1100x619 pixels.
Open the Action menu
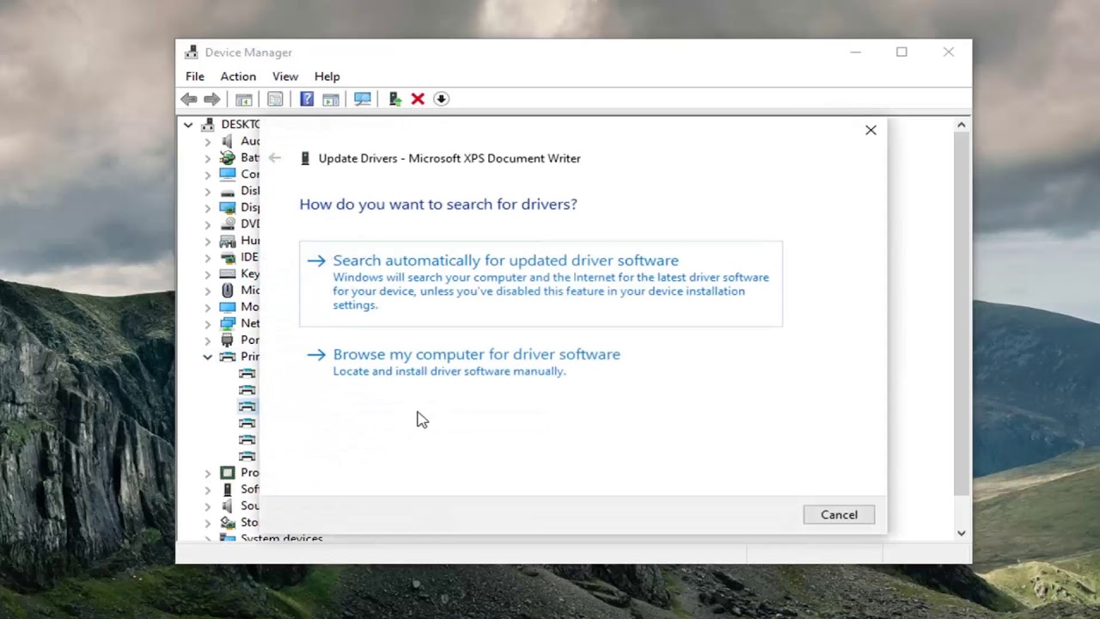pyautogui.click(x=238, y=77)
